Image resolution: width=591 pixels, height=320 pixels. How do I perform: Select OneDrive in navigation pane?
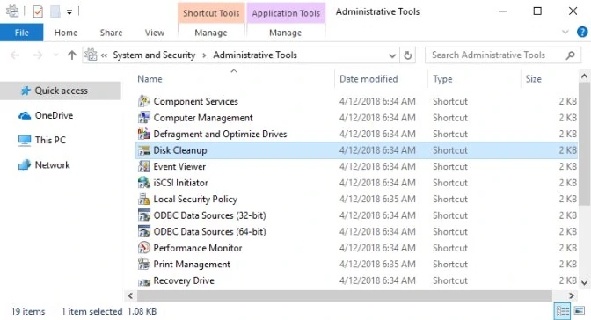point(54,115)
